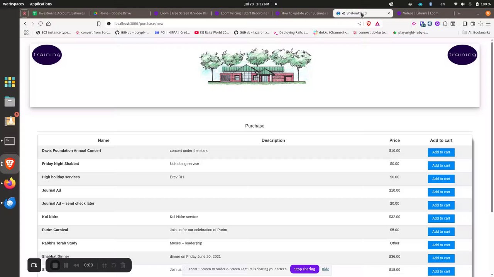Add Friday Night Shabbat to cart
494x277 pixels.
[x=441, y=165]
